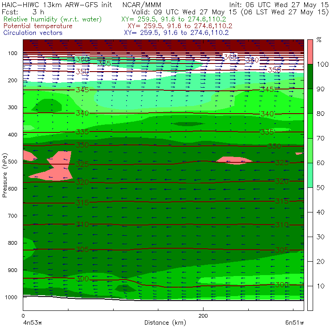This screenshot has width=331, height=331.
Task: Click the 'Fcst: 3 h' forecast label
Action: coord(23,12)
